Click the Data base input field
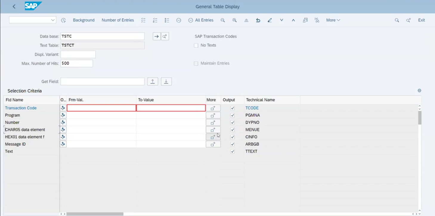 click(x=102, y=36)
